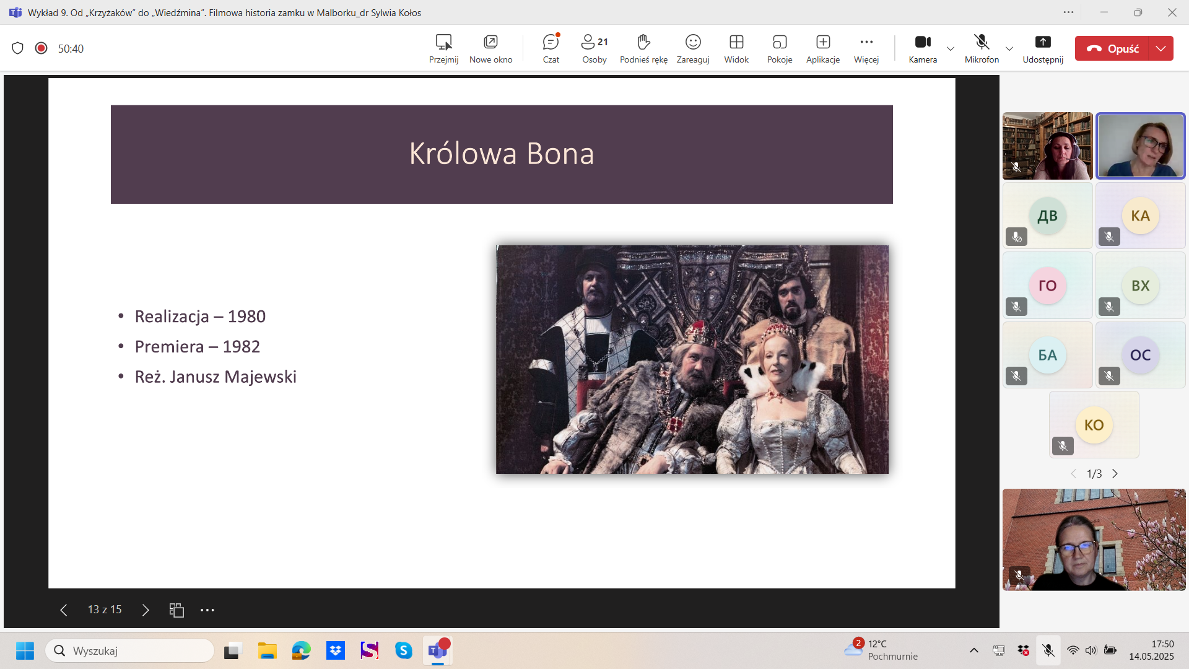Image resolution: width=1189 pixels, height=669 pixels.
Task: Click the tray muted microphone icon
Action: 1048,650
